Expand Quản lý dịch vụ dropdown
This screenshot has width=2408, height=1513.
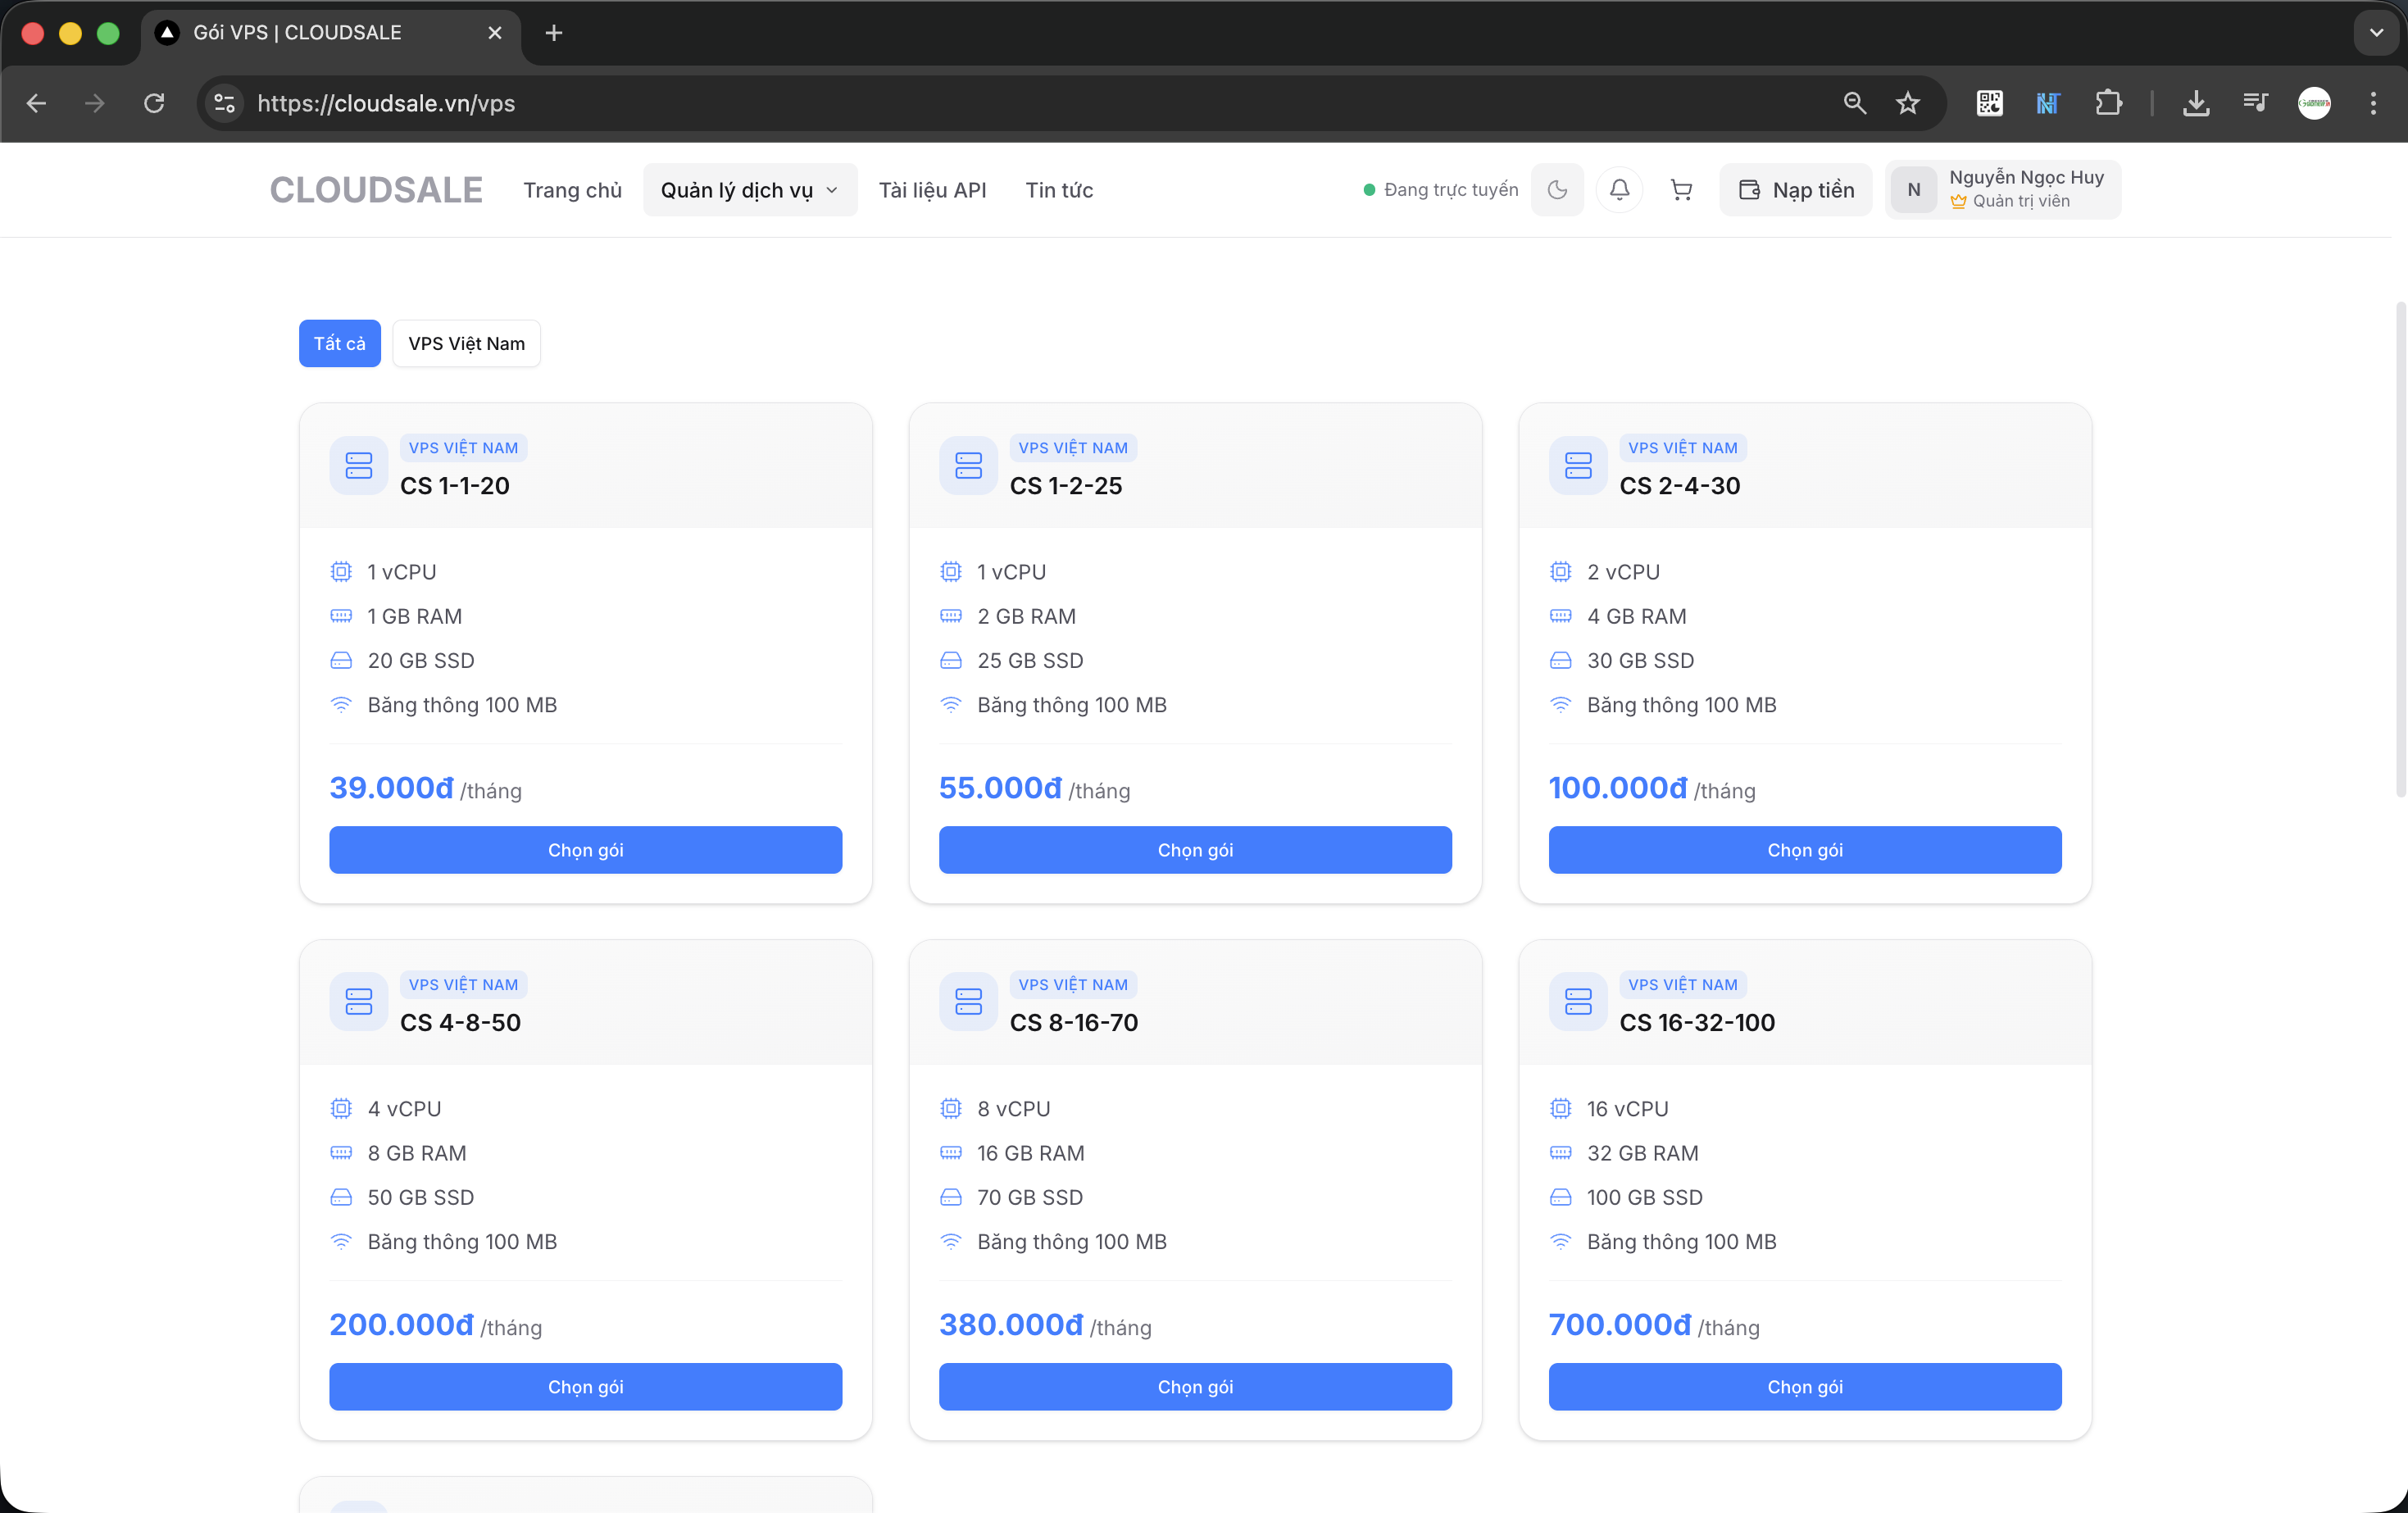[750, 190]
